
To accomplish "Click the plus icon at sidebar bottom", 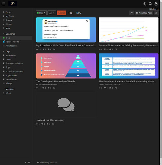I will click(25, 162).
